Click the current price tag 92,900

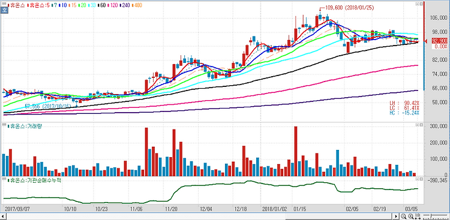click(439, 41)
